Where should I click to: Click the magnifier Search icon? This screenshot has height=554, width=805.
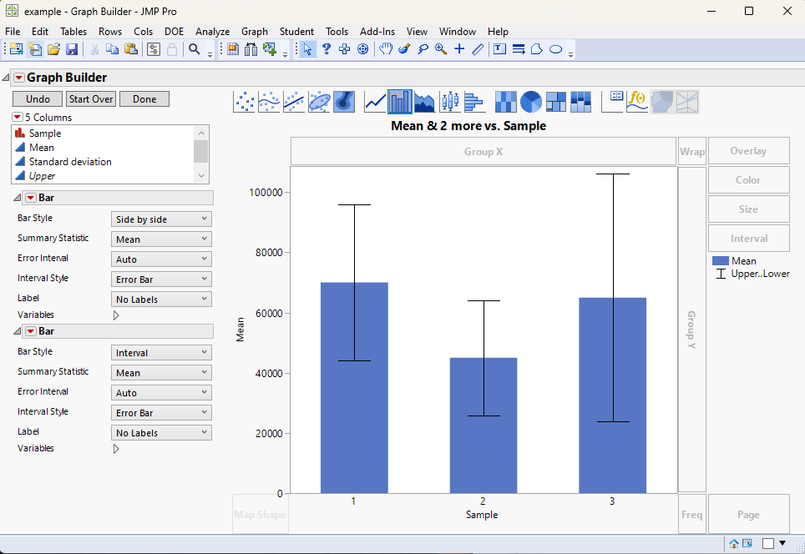click(194, 49)
